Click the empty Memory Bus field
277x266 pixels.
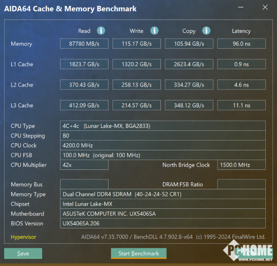pyautogui.click(x=84, y=184)
